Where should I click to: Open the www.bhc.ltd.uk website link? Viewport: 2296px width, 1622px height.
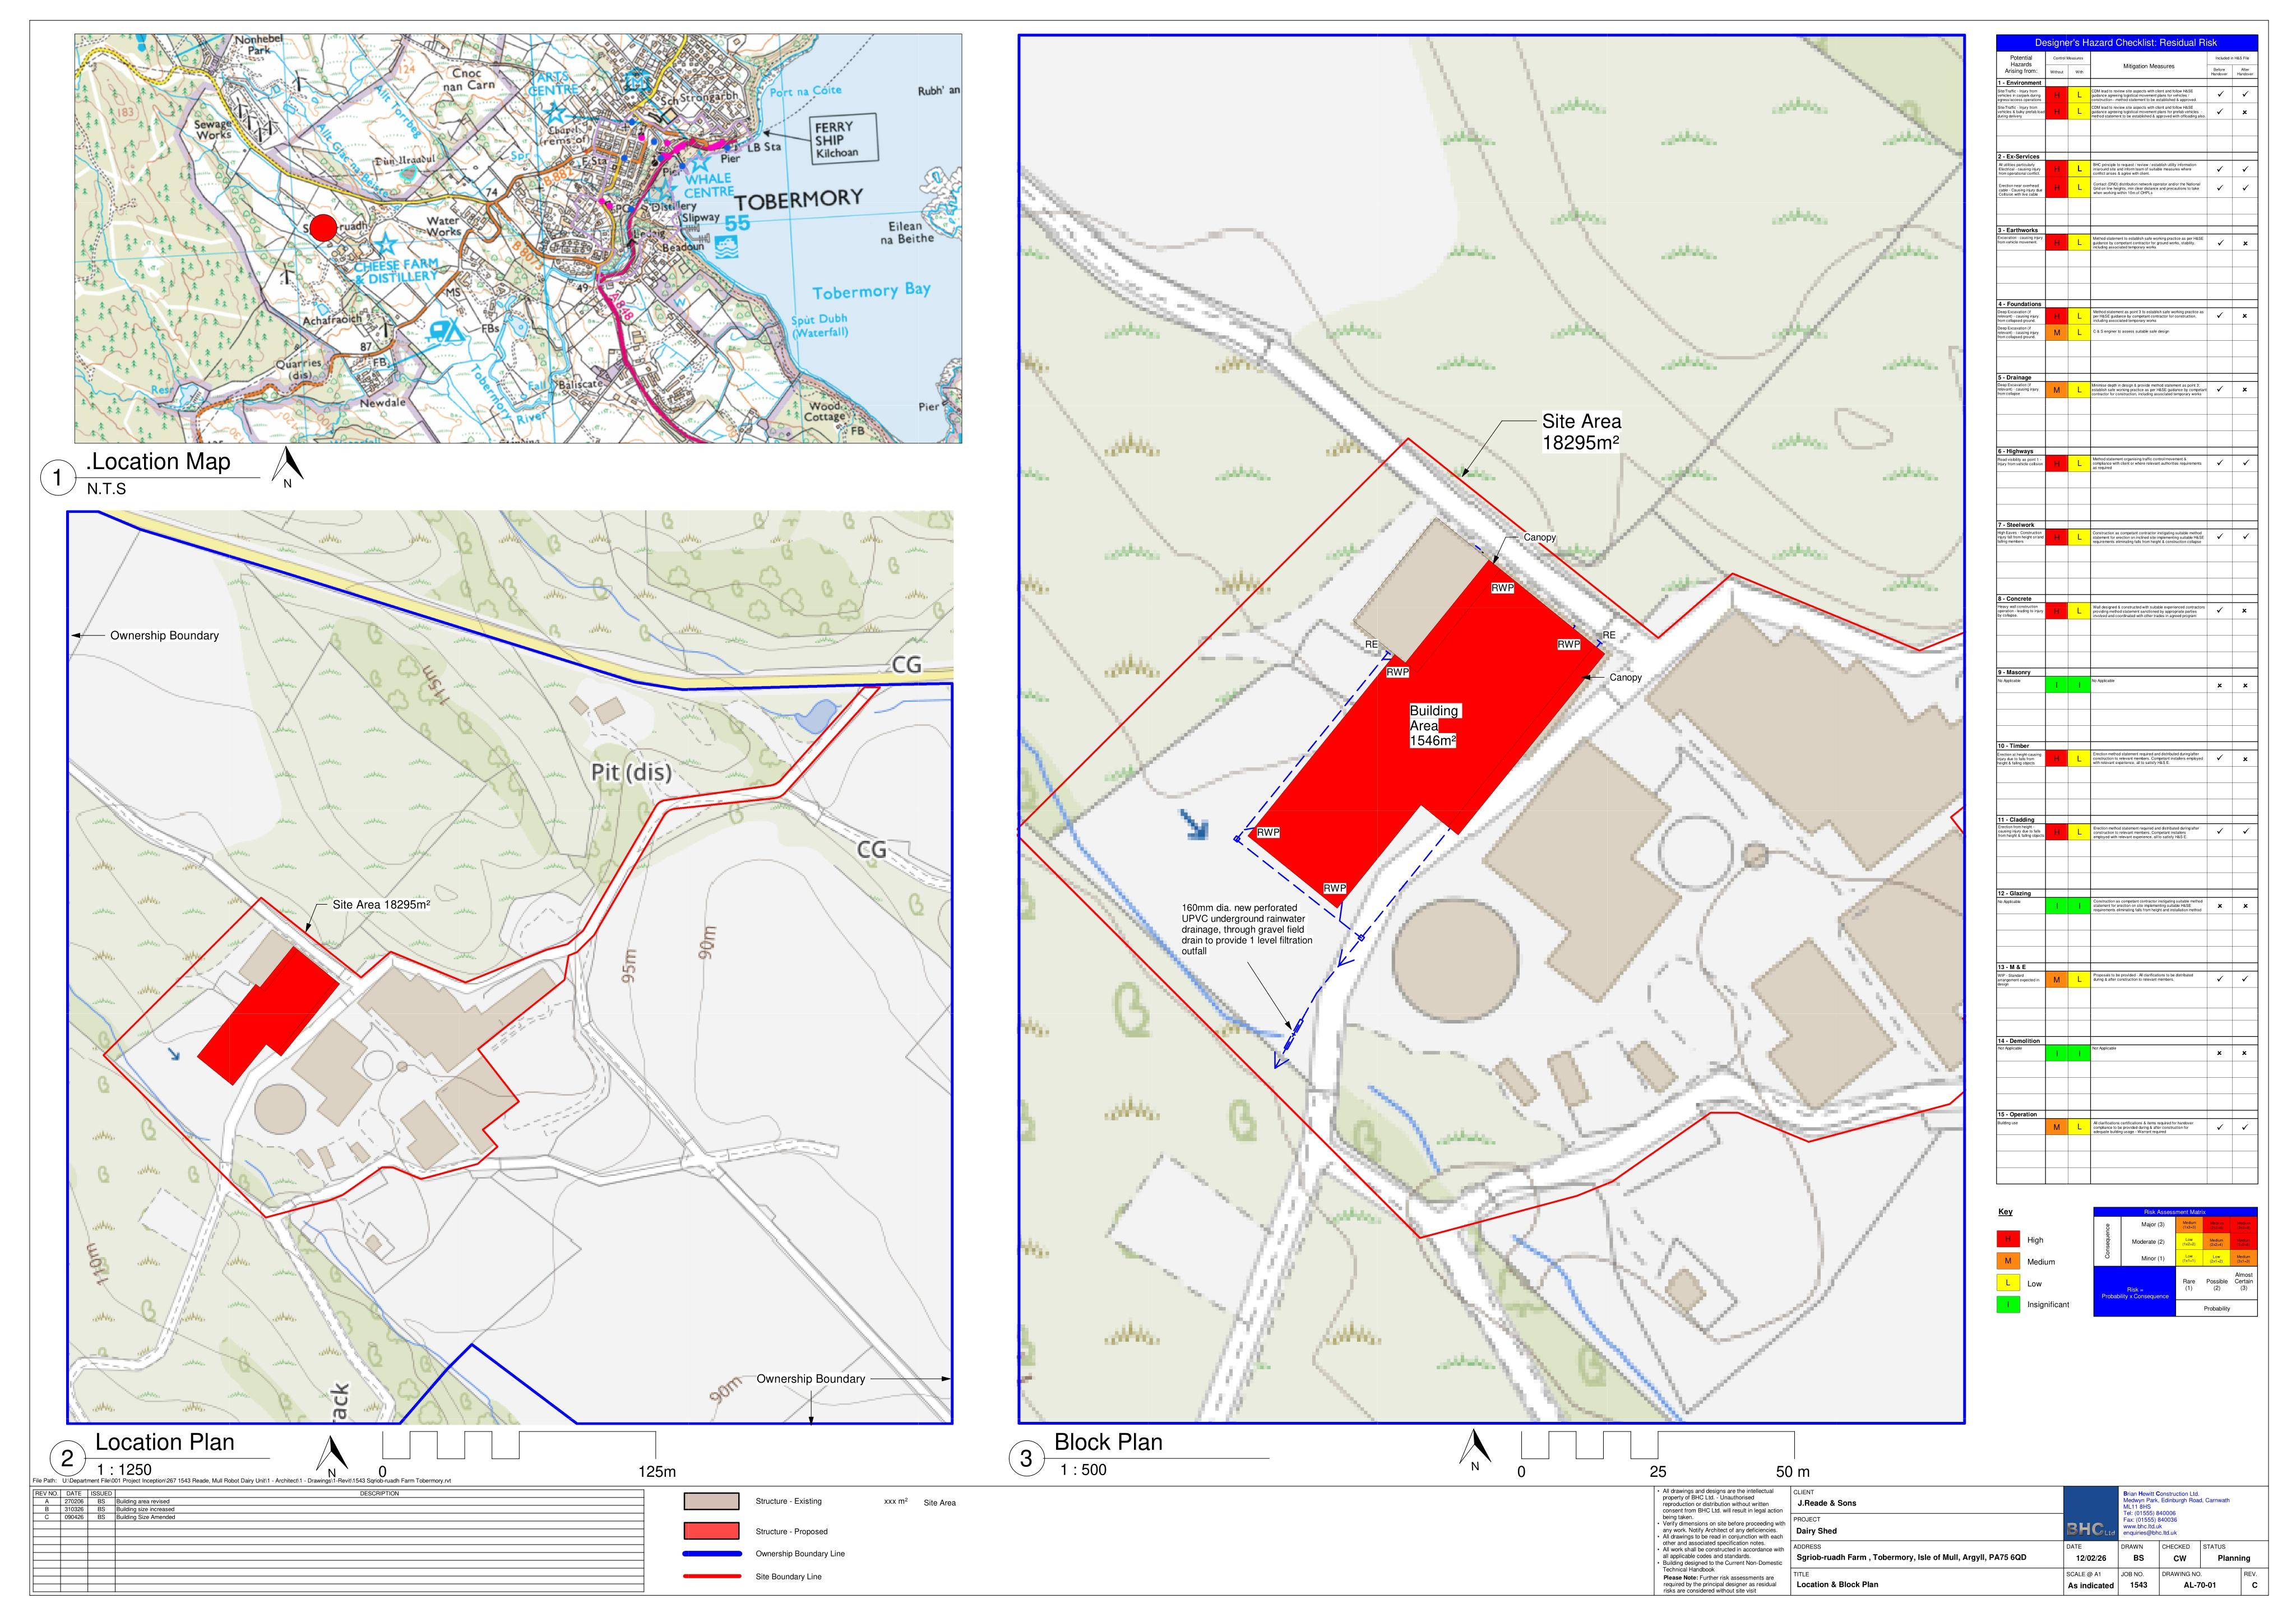(2141, 1527)
